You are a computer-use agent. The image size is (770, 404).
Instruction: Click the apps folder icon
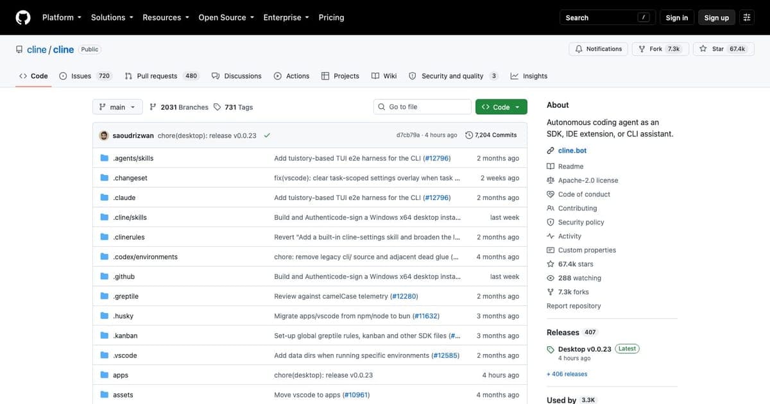[x=105, y=375]
